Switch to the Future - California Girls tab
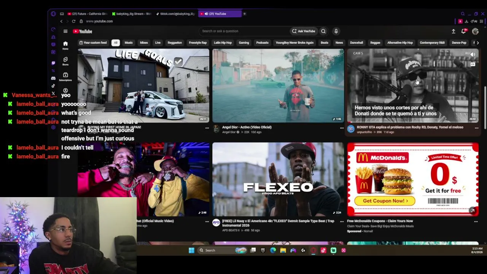This screenshot has width=487, height=274. coord(88,14)
